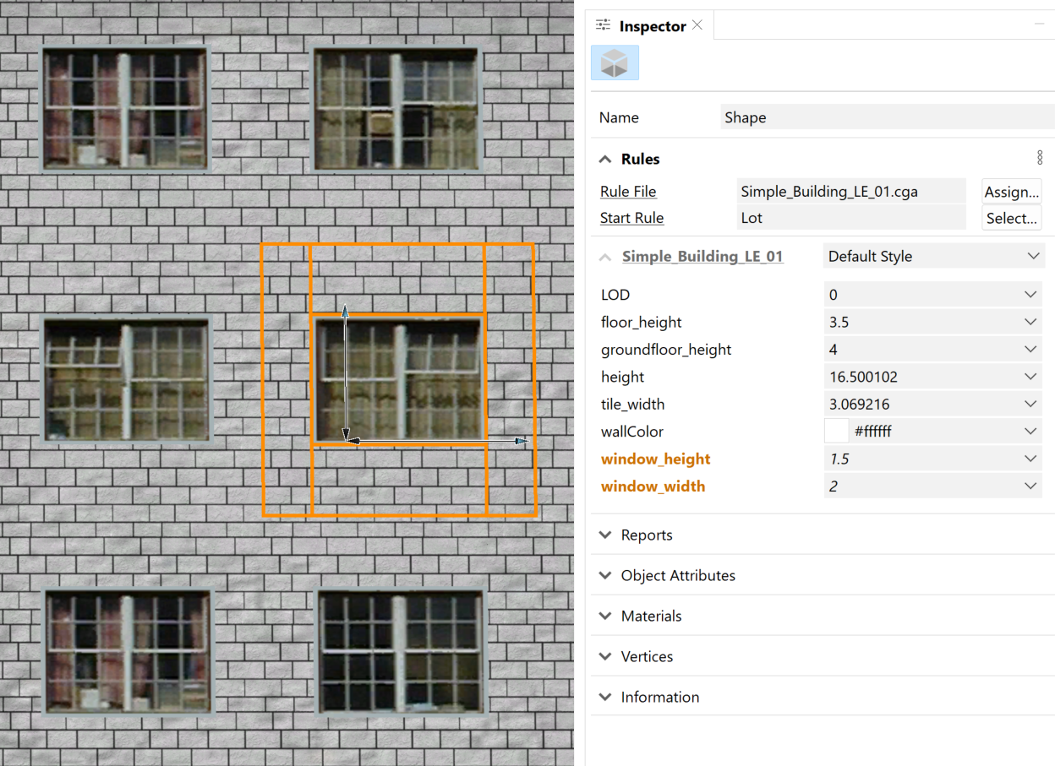Collapse the Rules section
The height and width of the screenshot is (766, 1055).
[605, 158]
